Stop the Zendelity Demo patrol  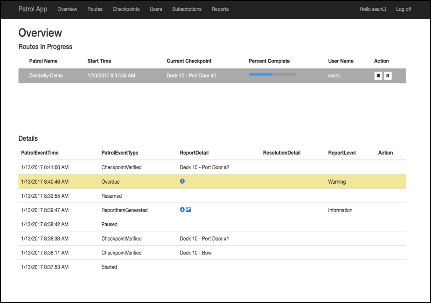tap(378, 76)
